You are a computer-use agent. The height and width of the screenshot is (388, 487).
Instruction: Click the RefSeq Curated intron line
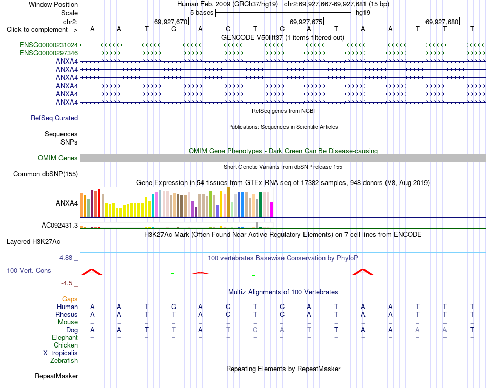pyautogui.click(x=283, y=118)
